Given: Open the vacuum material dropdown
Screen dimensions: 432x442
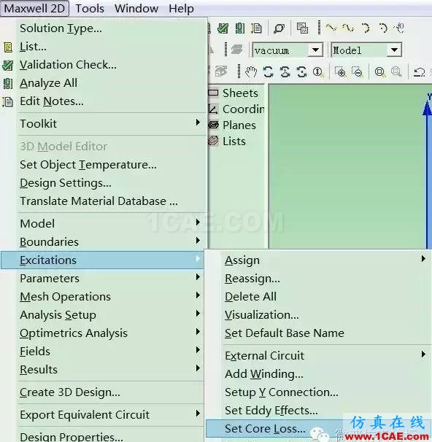Looking at the screenshot, I should point(315,50).
